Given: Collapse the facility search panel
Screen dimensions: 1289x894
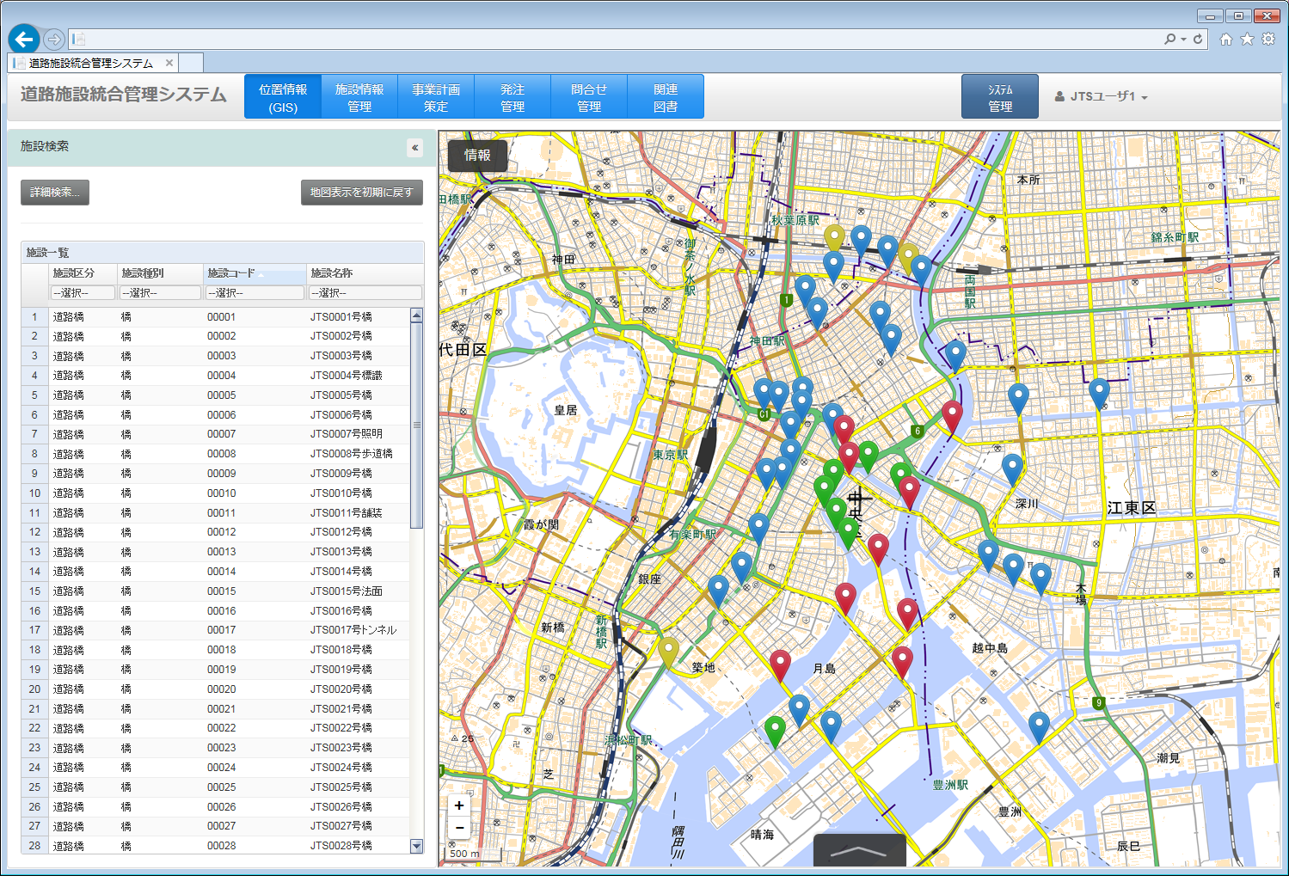Looking at the screenshot, I should [414, 148].
